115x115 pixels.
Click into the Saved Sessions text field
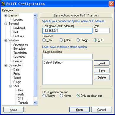[68, 56]
